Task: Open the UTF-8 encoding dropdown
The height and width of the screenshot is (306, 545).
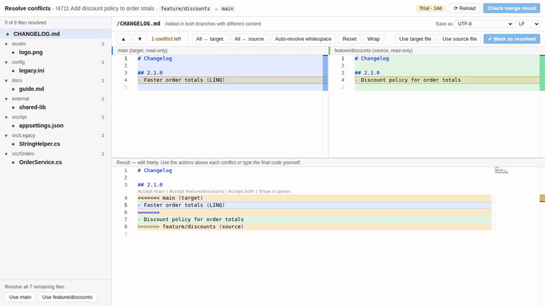Action: pos(484,24)
